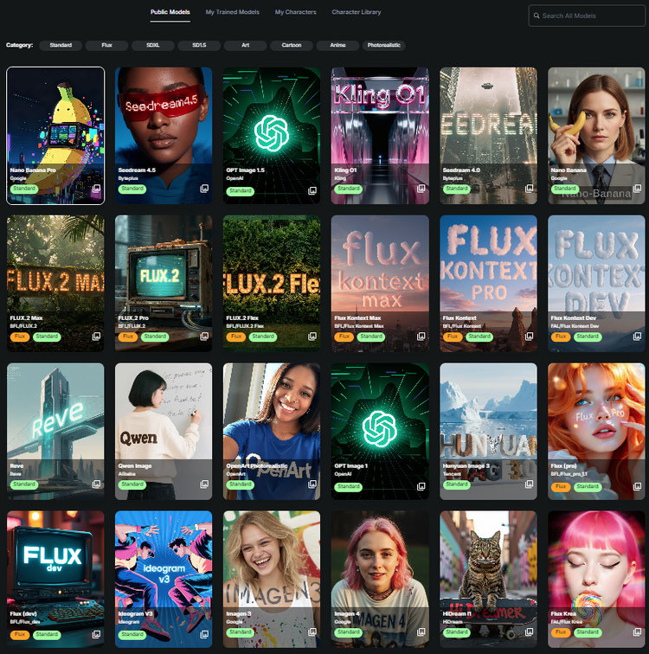This screenshot has height=654, width=649.
Task: Click the magnifier icon in the search box
Action: pos(538,16)
